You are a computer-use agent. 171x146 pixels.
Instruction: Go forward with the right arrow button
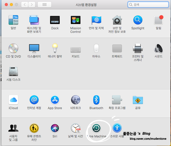32,5
